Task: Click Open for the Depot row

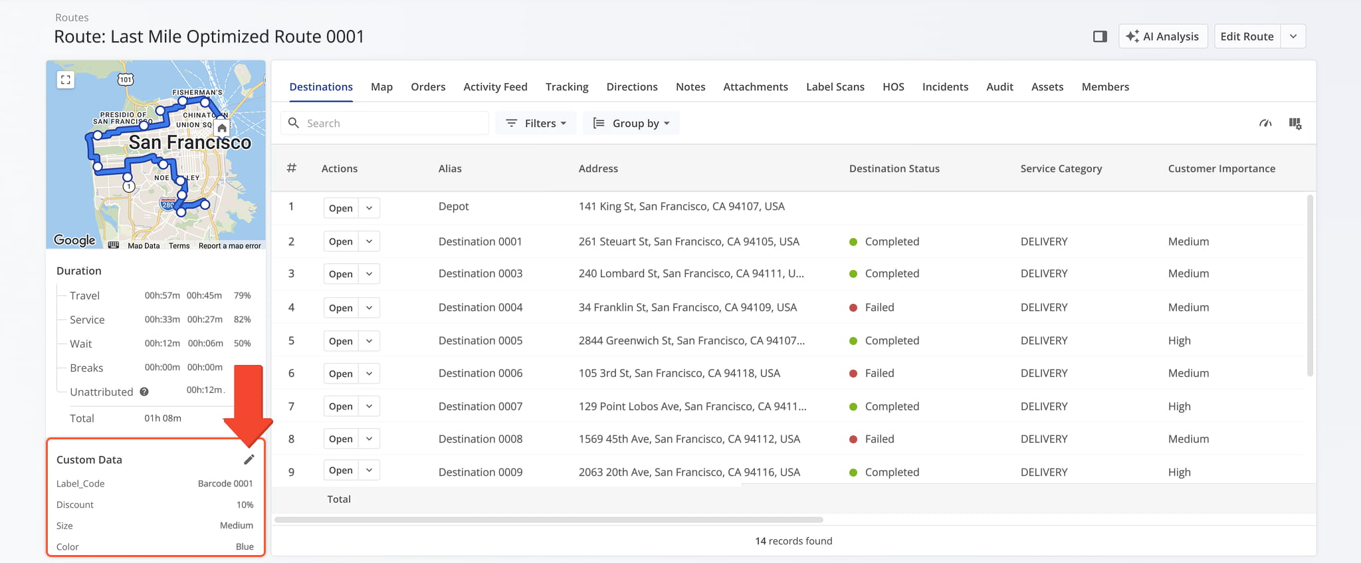Action: 341,208
